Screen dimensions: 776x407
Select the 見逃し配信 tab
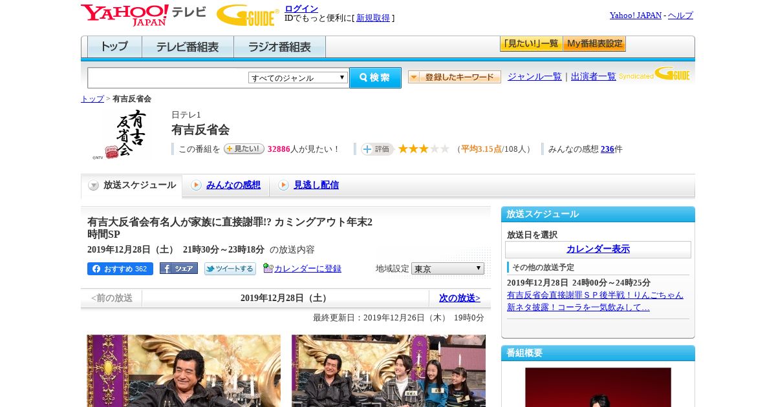tap(316, 185)
